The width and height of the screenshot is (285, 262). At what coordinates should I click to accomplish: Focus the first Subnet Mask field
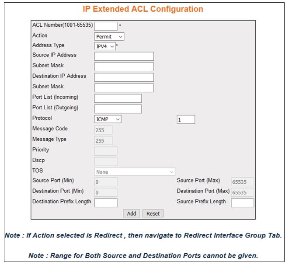(x=124, y=67)
